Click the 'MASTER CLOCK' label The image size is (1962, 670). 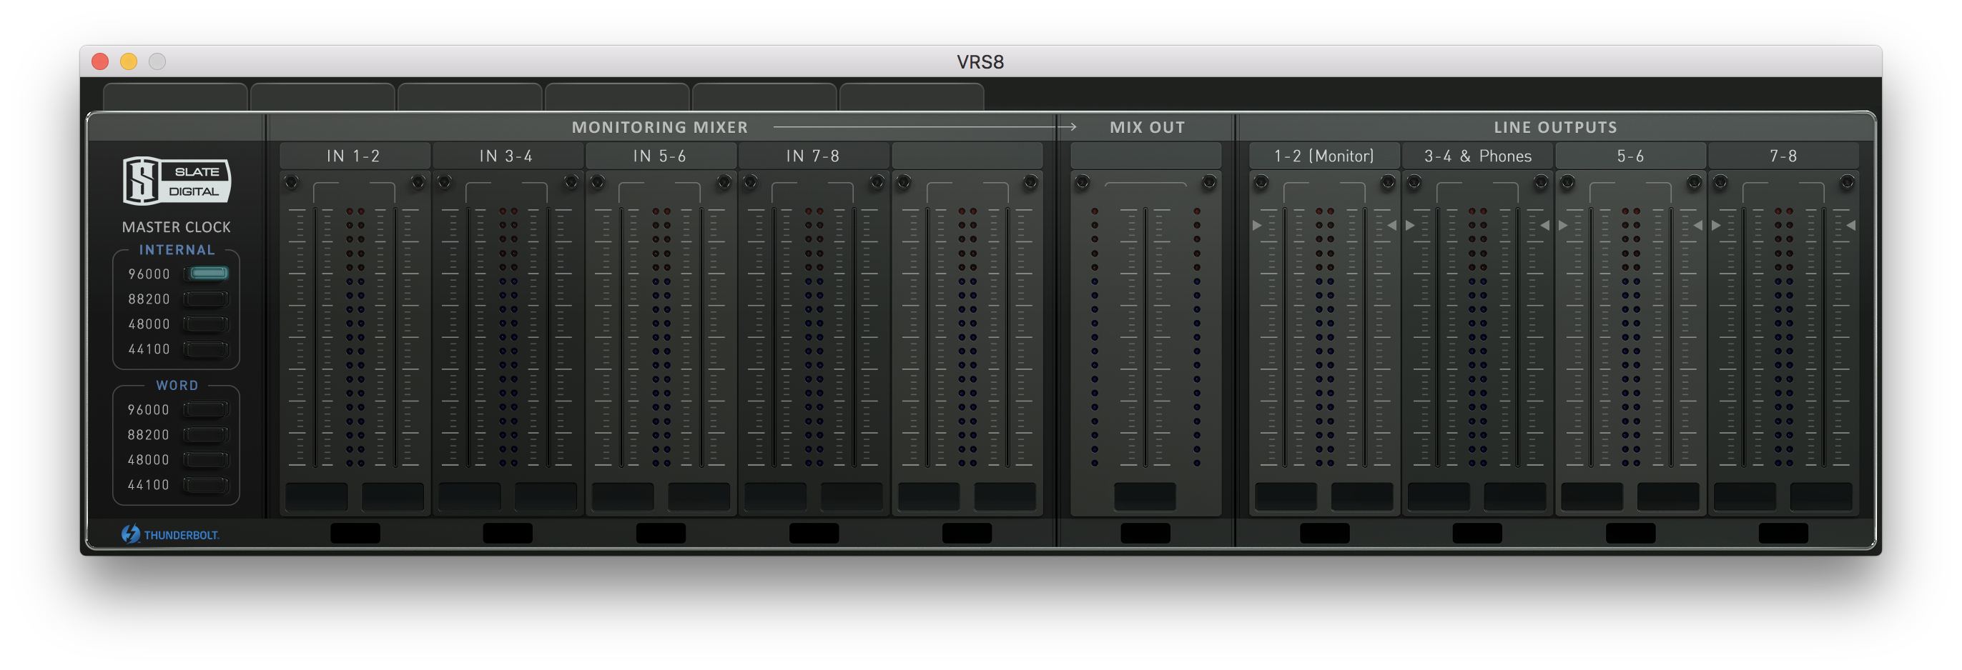176,226
